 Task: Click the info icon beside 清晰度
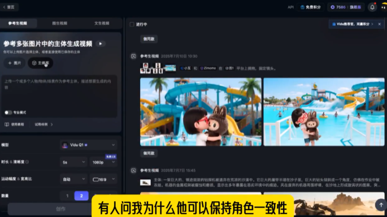pos(27,162)
